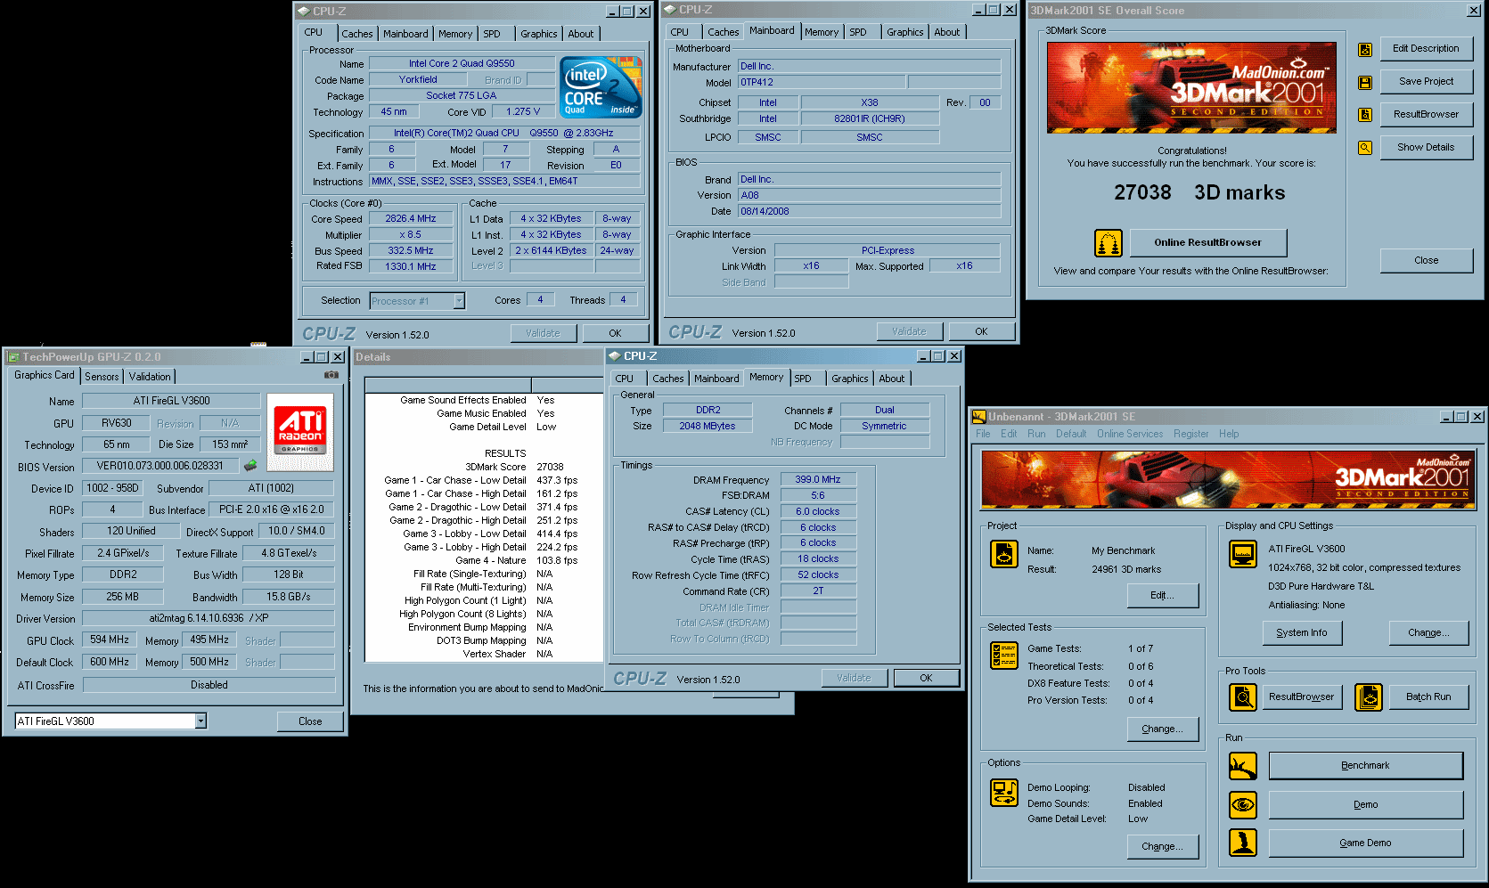This screenshot has width=1489, height=888.
Task: Click Benchmark run icon
Action: pos(1242,766)
